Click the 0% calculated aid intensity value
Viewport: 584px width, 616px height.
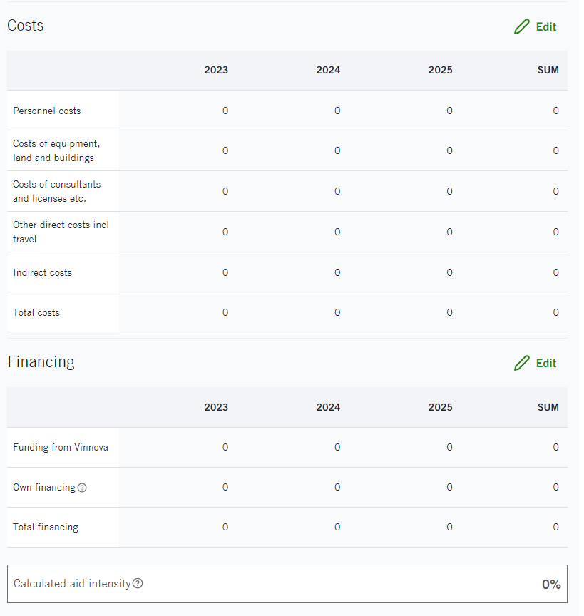pos(551,585)
